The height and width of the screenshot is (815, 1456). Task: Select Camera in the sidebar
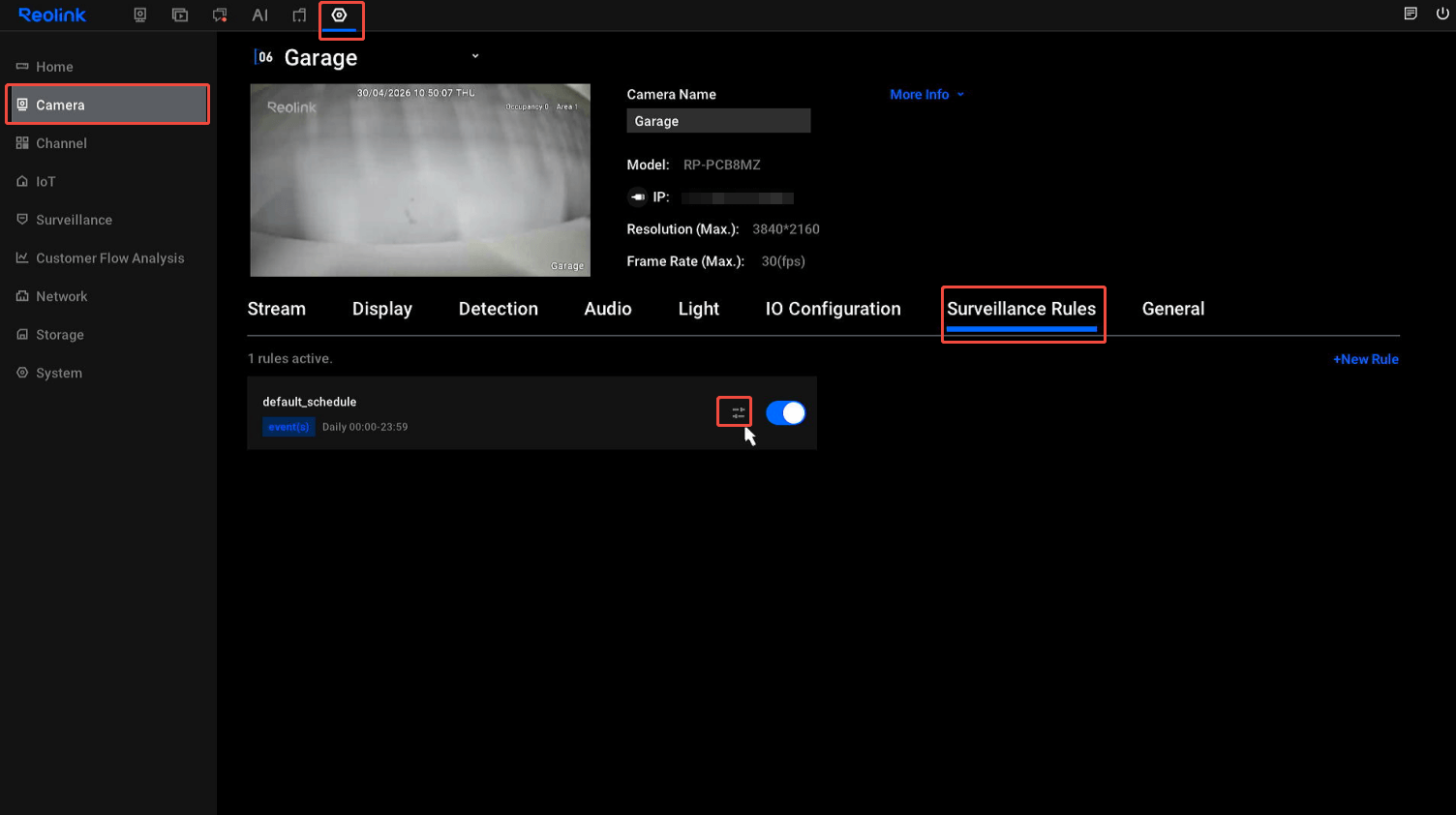coord(108,105)
